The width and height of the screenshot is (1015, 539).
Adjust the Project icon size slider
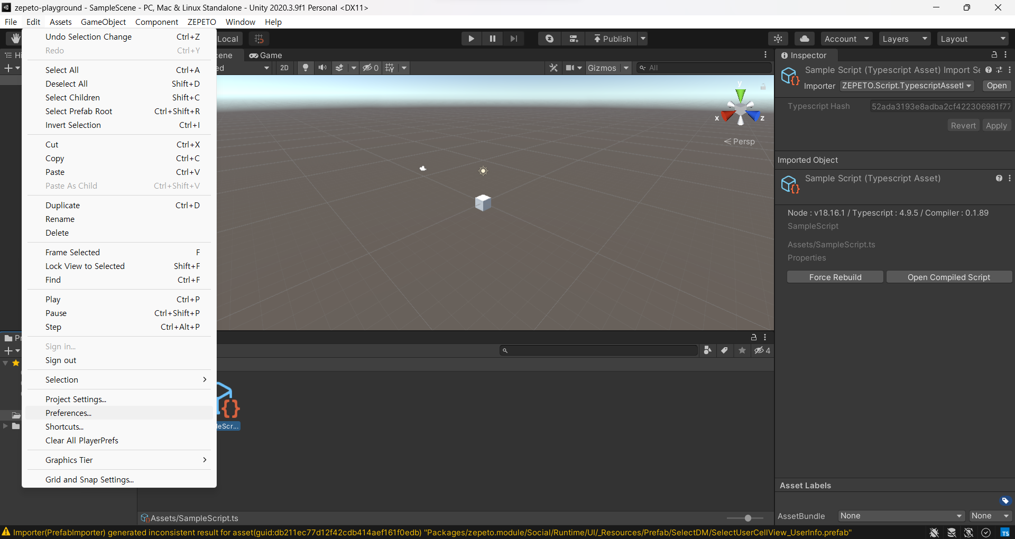coord(748,518)
